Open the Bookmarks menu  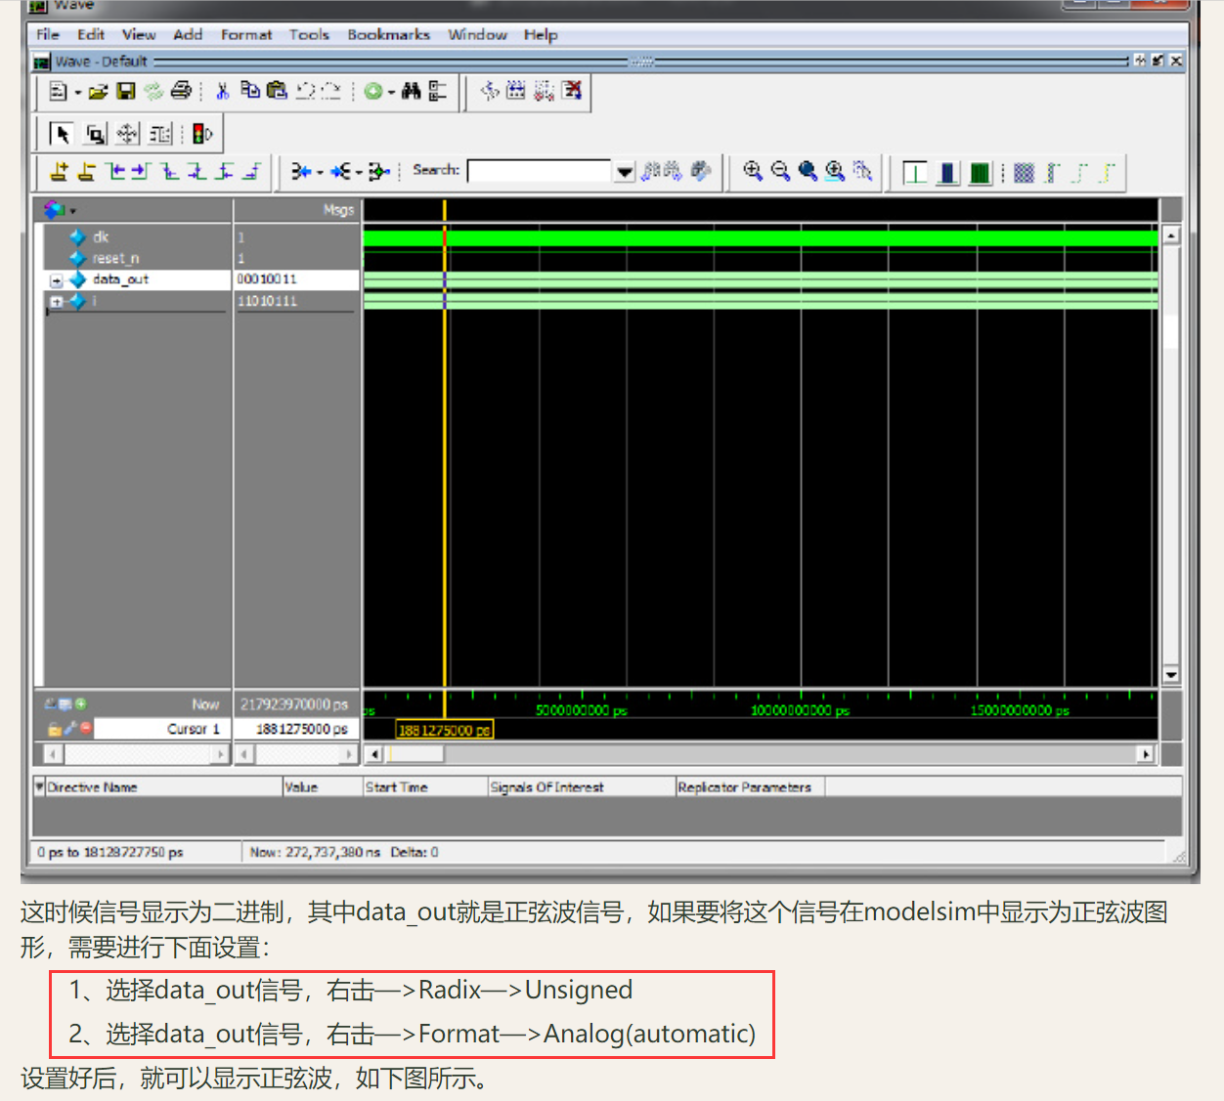388,34
